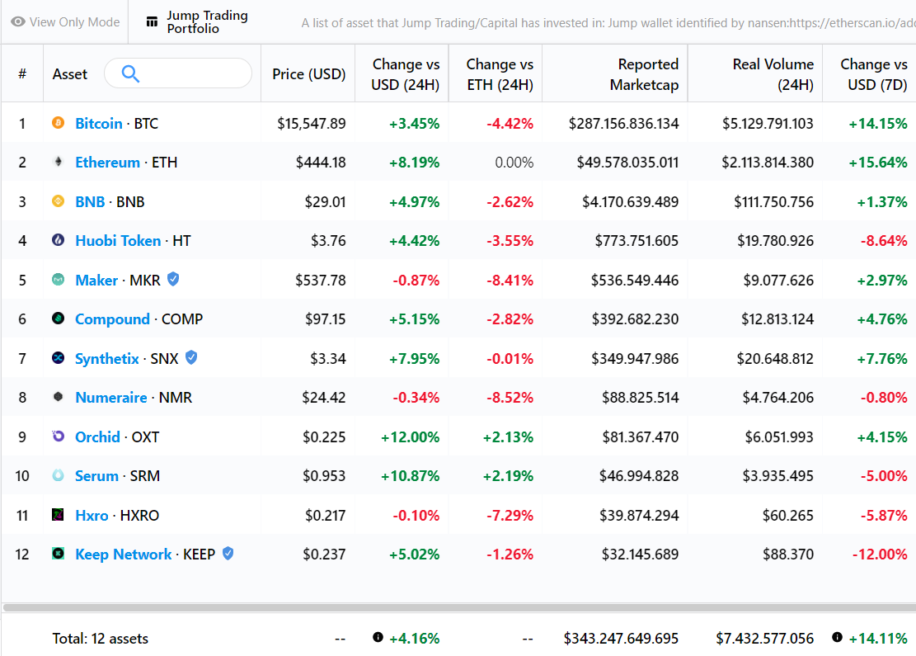Viewport: 916px width, 656px height.
Task: Click the total marketcap $343.247.649.695
Action: (x=621, y=639)
